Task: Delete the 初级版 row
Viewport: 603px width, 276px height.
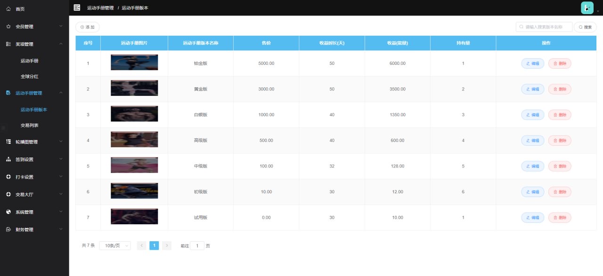Action: tap(560, 192)
